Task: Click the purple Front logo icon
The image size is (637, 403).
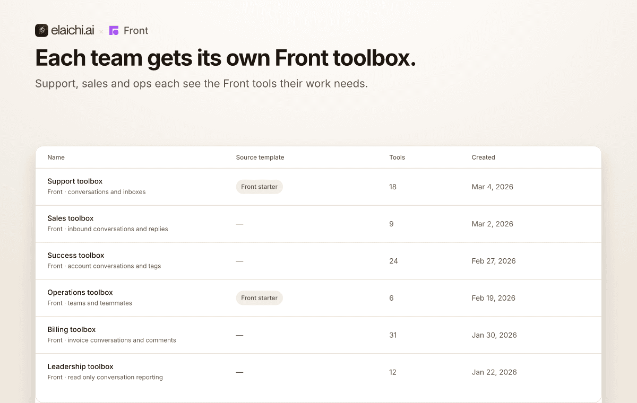Action: pos(114,31)
